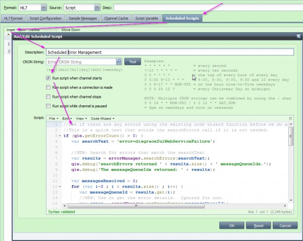Image resolution: width=303 pixels, height=241 pixels.
Task: Open the Channel Cache tab
Action: (116, 18)
